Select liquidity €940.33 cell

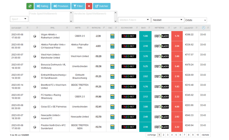(x=191, y=117)
